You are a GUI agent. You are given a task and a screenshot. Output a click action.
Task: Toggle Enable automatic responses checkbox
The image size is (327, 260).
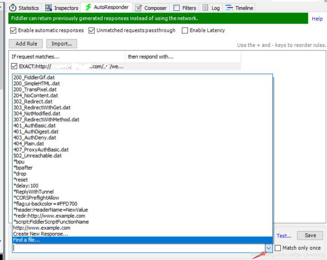coord(13,30)
